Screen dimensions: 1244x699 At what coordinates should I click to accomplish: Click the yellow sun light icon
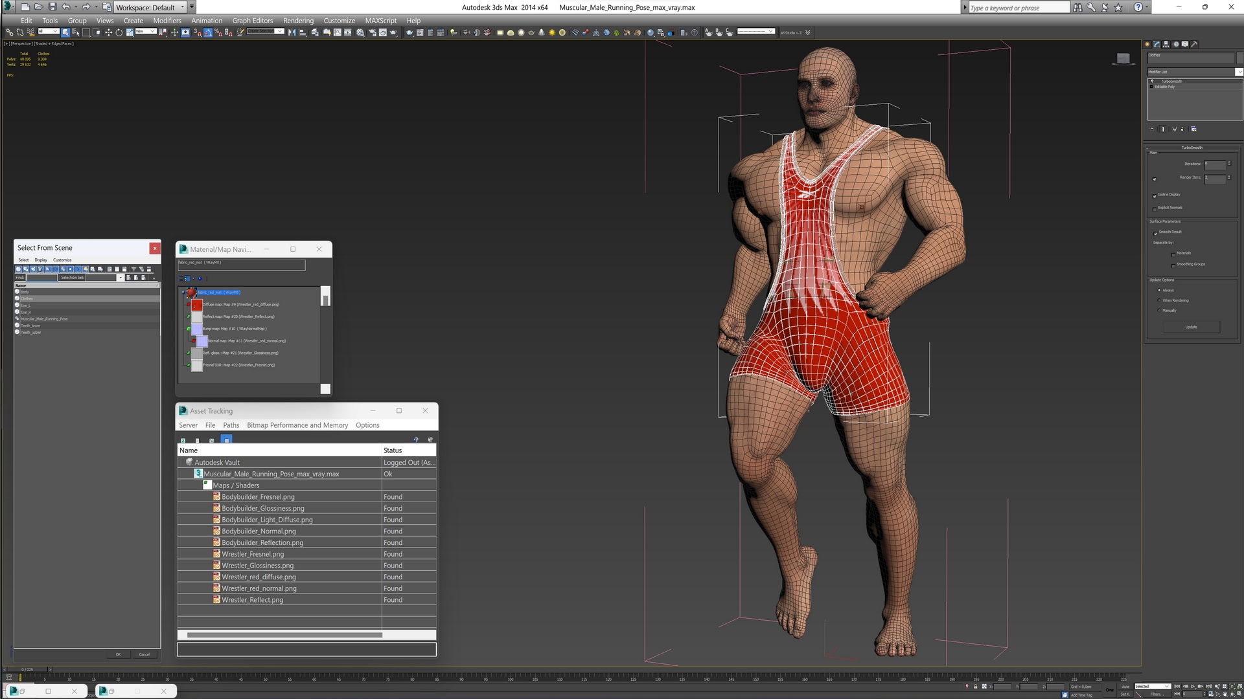(x=552, y=32)
